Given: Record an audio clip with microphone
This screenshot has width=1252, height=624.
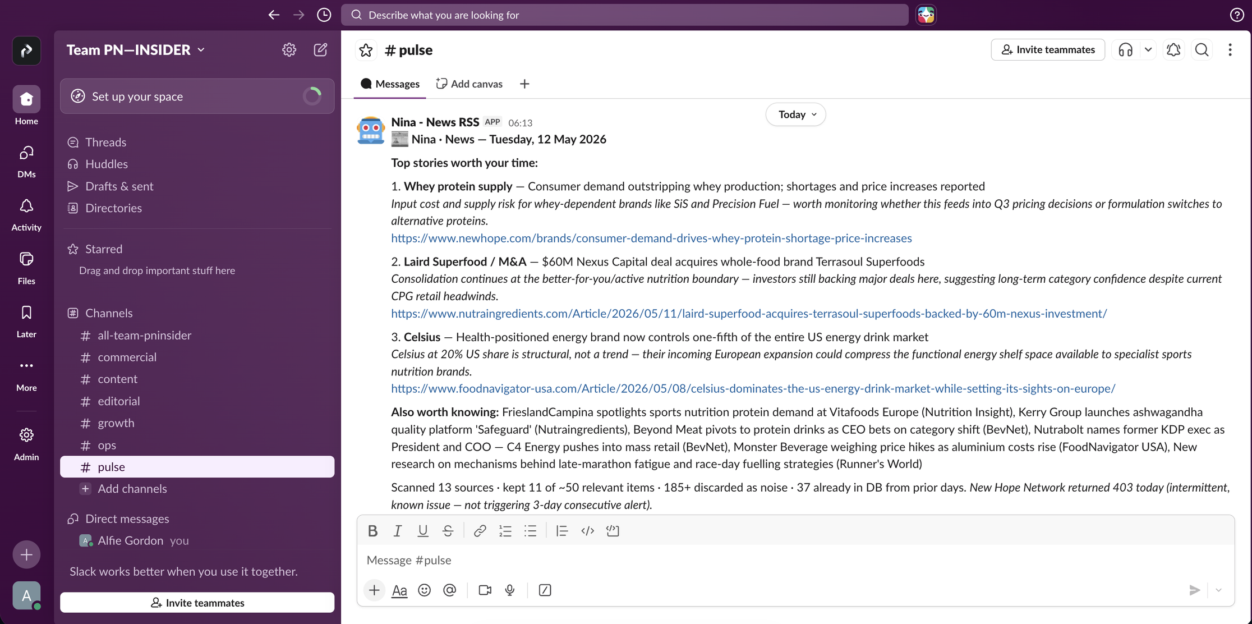Looking at the screenshot, I should tap(509, 590).
